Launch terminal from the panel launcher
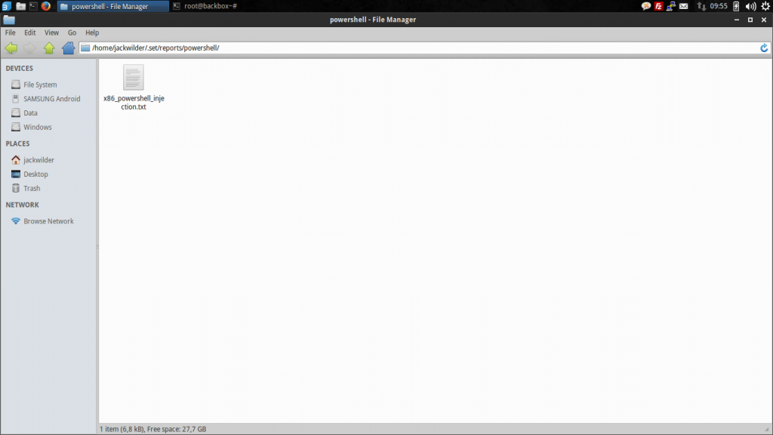Image resolution: width=773 pixels, height=435 pixels. tap(33, 6)
